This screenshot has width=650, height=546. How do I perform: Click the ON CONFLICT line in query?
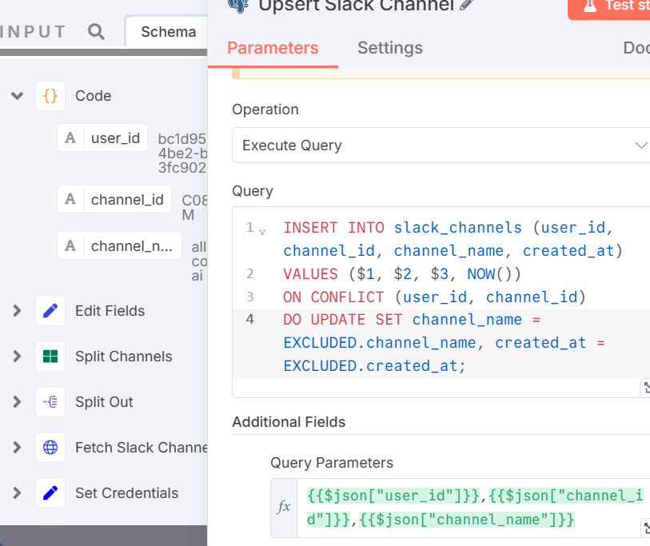(x=434, y=297)
